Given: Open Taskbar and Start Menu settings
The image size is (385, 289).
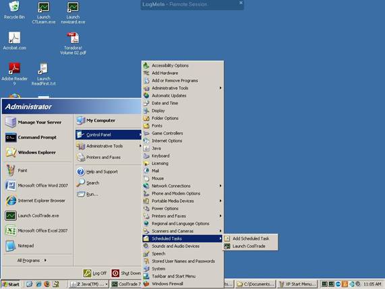Looking at the screenshot, I should [183, 276].
